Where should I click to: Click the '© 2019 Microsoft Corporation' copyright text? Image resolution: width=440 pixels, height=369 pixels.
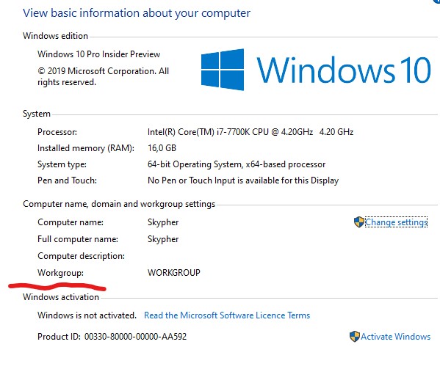(104, 76)
